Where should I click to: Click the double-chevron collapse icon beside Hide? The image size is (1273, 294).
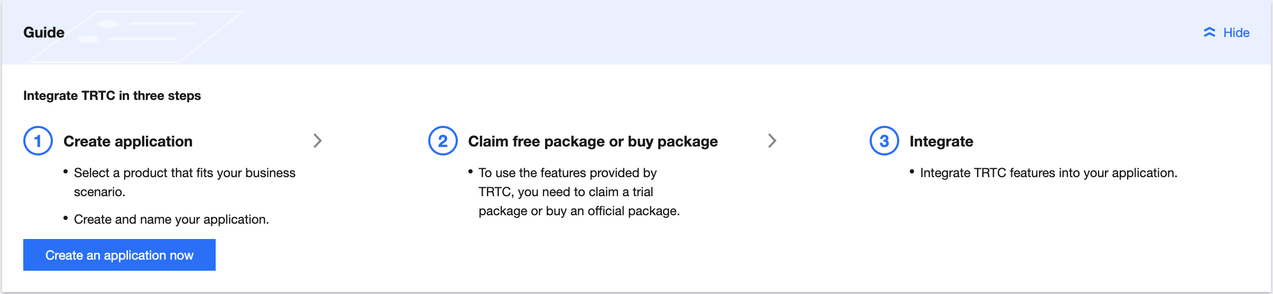point(1209,33)
